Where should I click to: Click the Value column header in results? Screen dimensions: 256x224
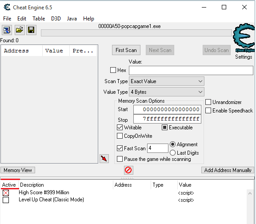[56, 51]
